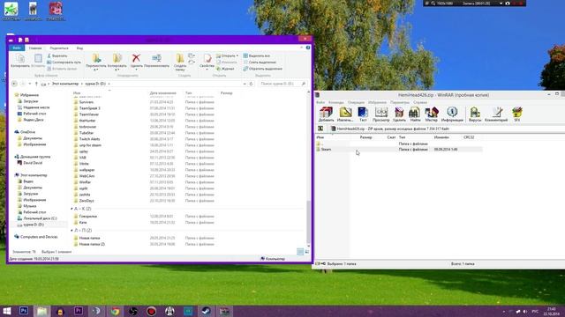Screen dimensions: 565x317
Task: Click Вырезать (Cut) in Explorer ribbon
Action: pos(57,56)
